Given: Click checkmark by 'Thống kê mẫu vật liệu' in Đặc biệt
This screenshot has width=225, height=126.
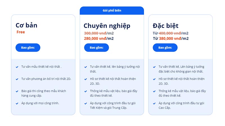Looking at the screenshot, I should 154,91.
